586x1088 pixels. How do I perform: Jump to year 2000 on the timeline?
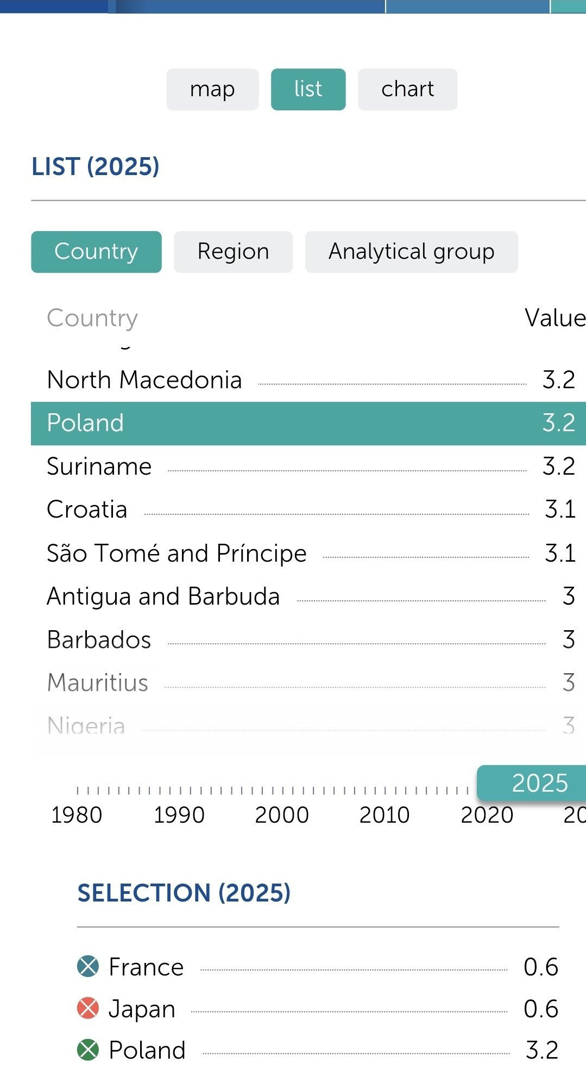click(282, 814)
